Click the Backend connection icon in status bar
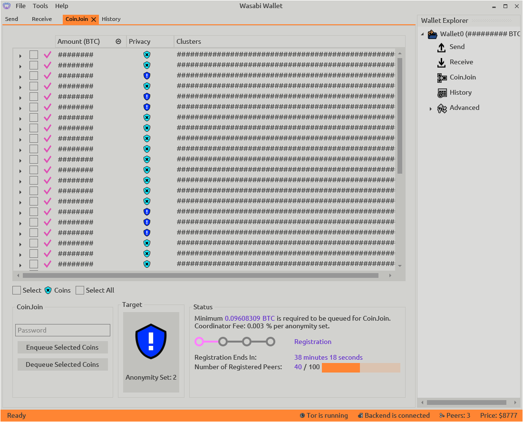 point(360,415)
